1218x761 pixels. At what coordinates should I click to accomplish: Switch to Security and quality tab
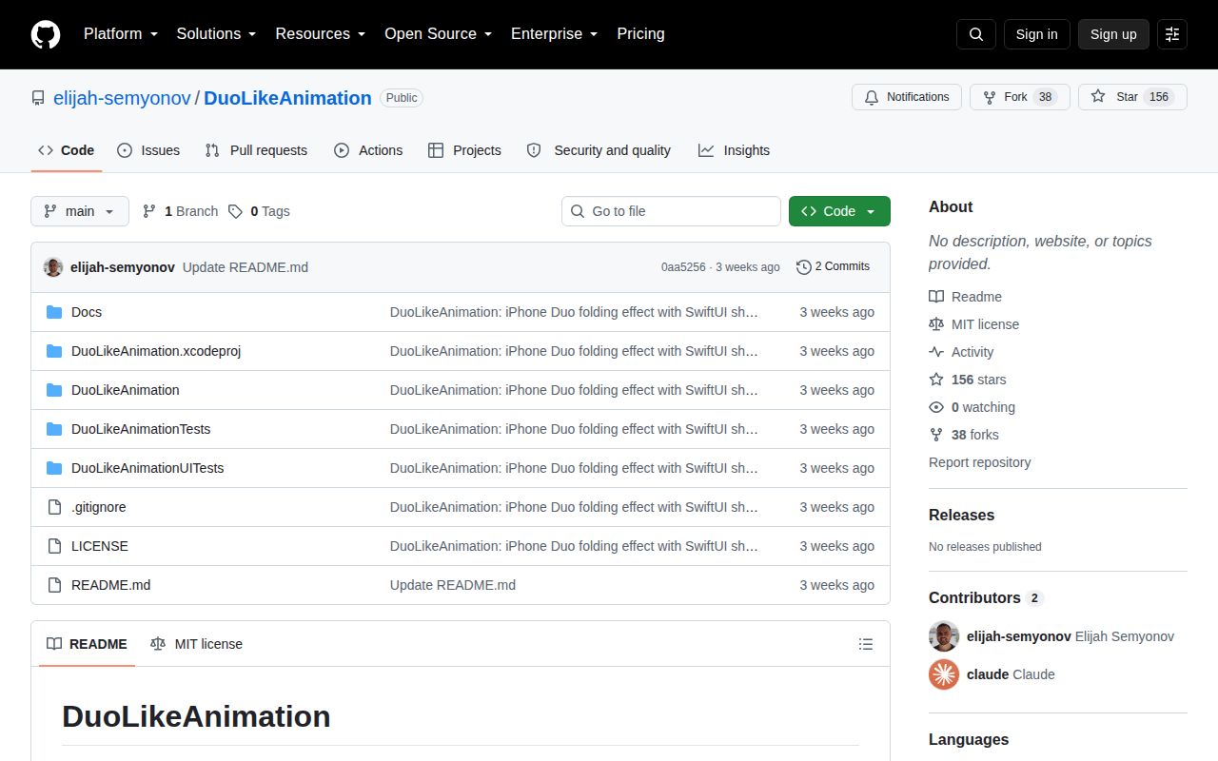click(x=599, y=150)
